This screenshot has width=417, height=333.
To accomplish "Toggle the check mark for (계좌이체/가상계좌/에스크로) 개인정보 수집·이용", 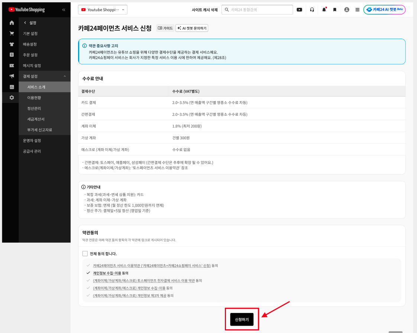I will click(x=88, y=288).
